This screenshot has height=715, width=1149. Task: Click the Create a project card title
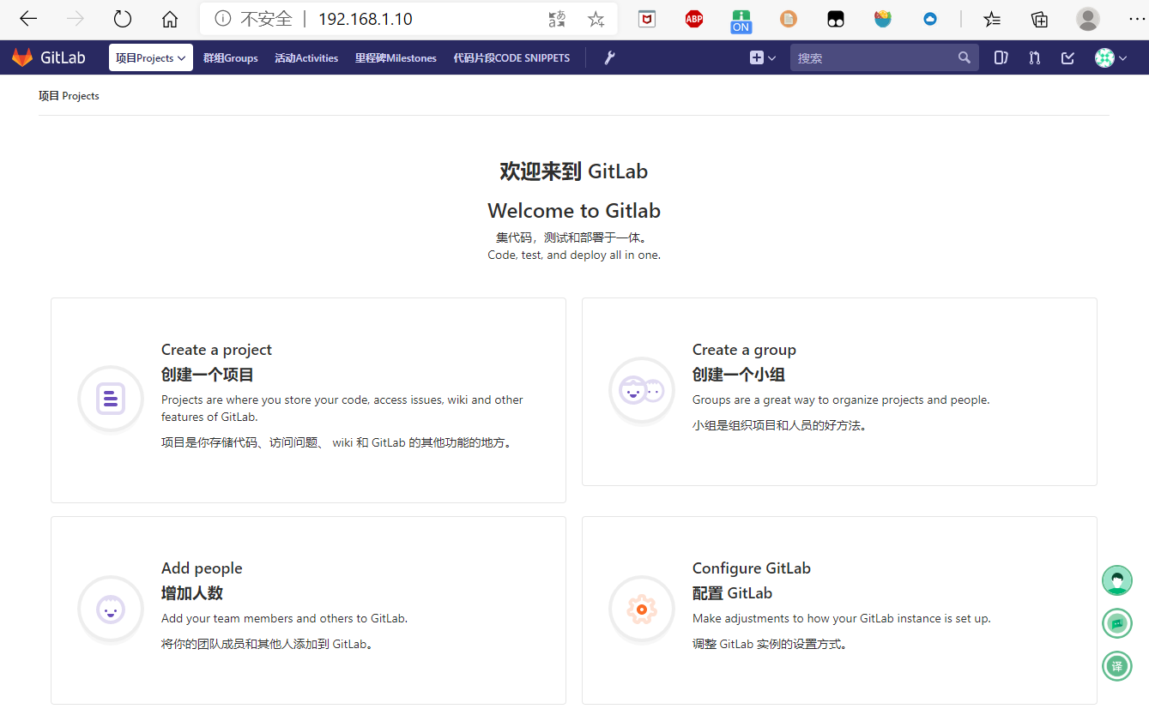[215, 349]
